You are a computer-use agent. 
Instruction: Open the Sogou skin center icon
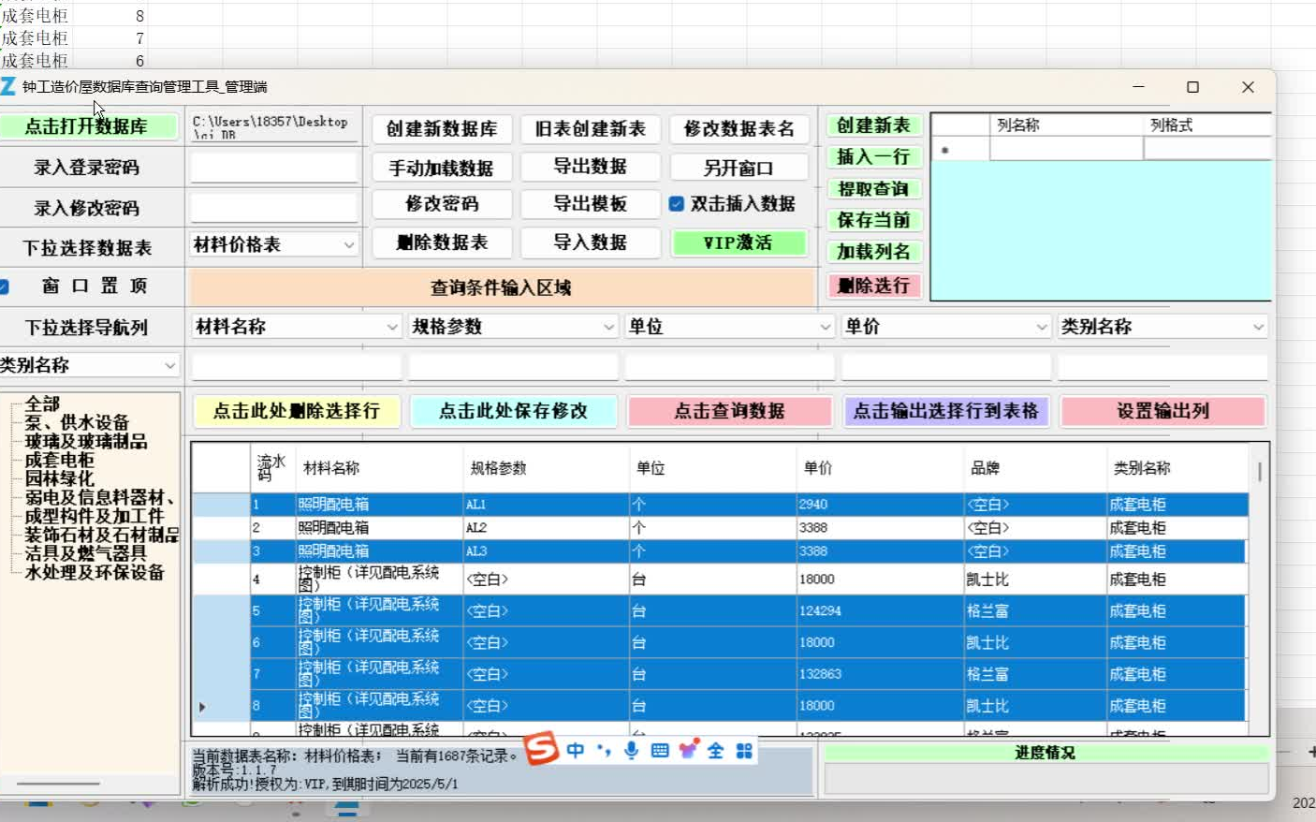click(x=687, y=750)
